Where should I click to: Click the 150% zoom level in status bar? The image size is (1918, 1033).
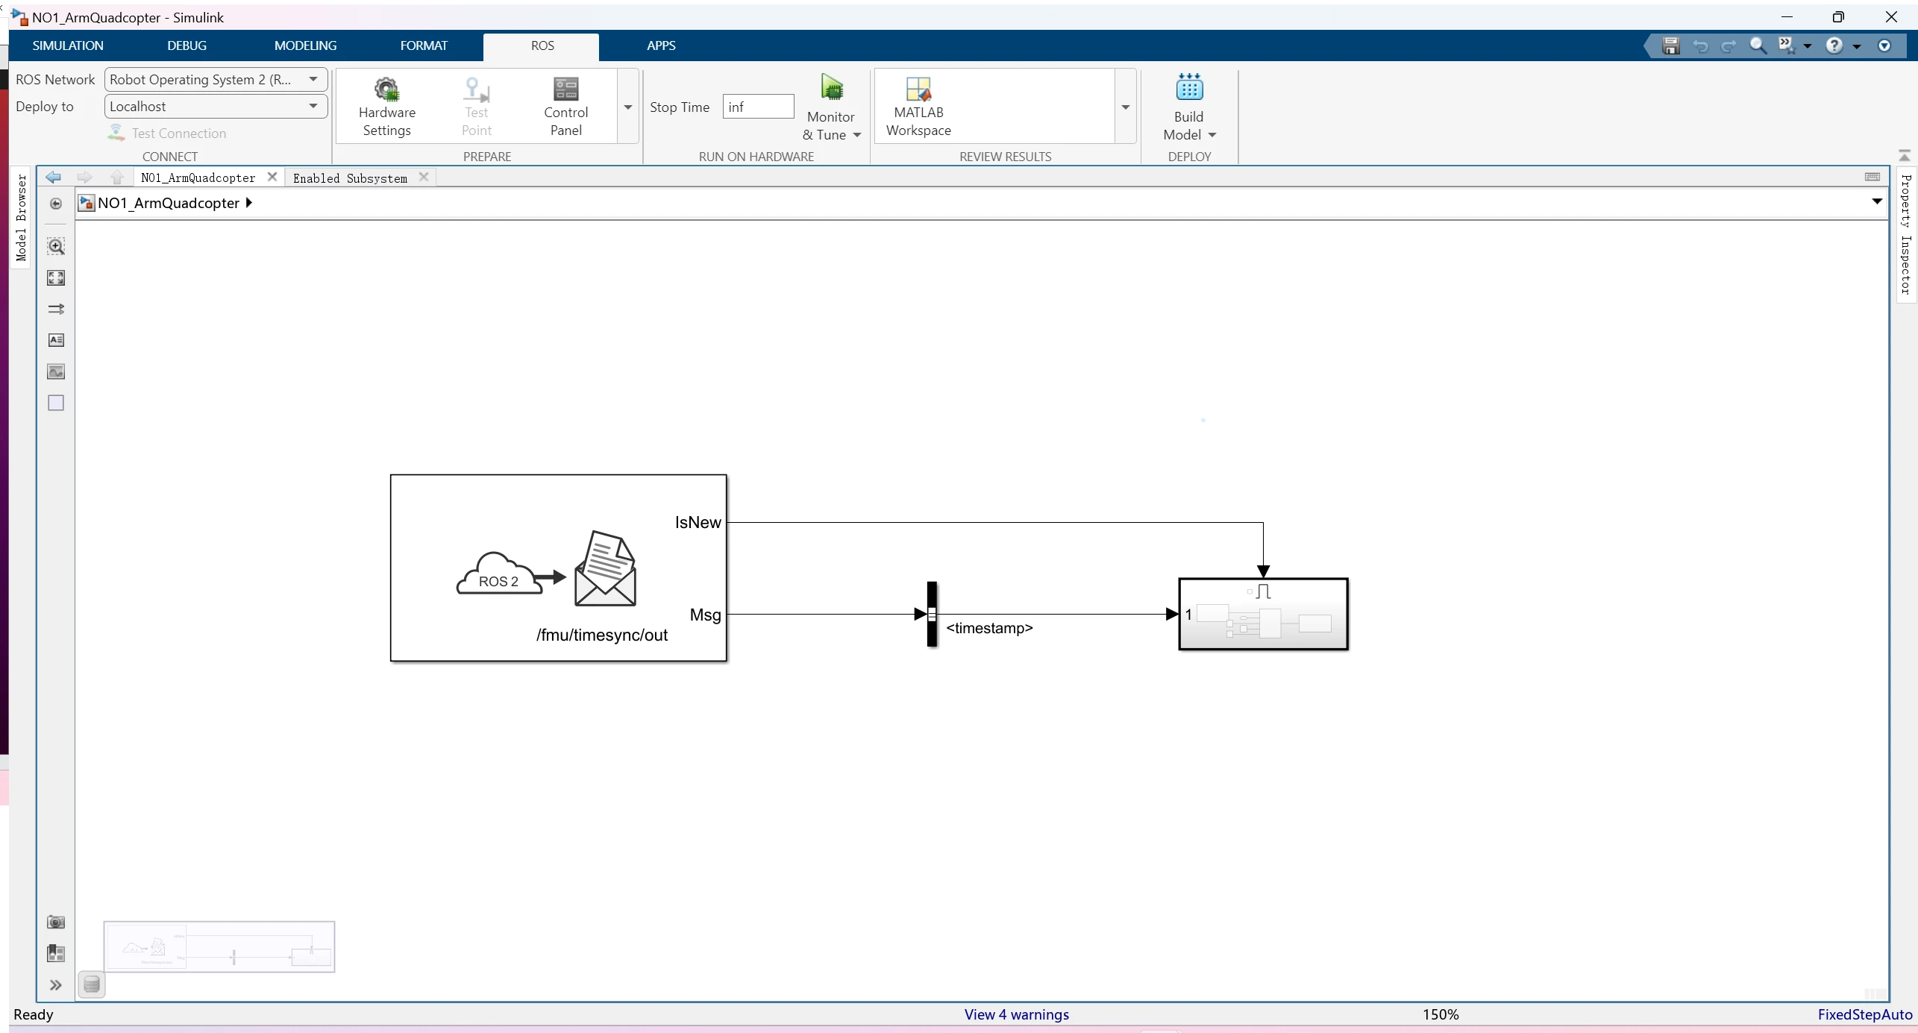pos(1440,1014)
